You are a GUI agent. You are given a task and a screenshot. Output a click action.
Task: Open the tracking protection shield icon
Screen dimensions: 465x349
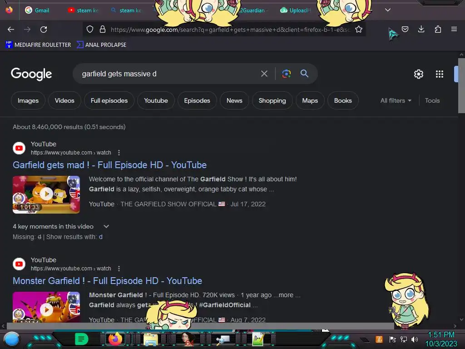(x=90, y=29)
